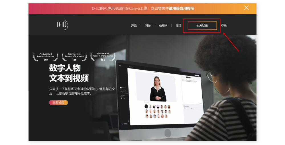Open the 科技 menu item
This screenshot has height=145, width=285.
pyautogui.click(x=148, y=26)
